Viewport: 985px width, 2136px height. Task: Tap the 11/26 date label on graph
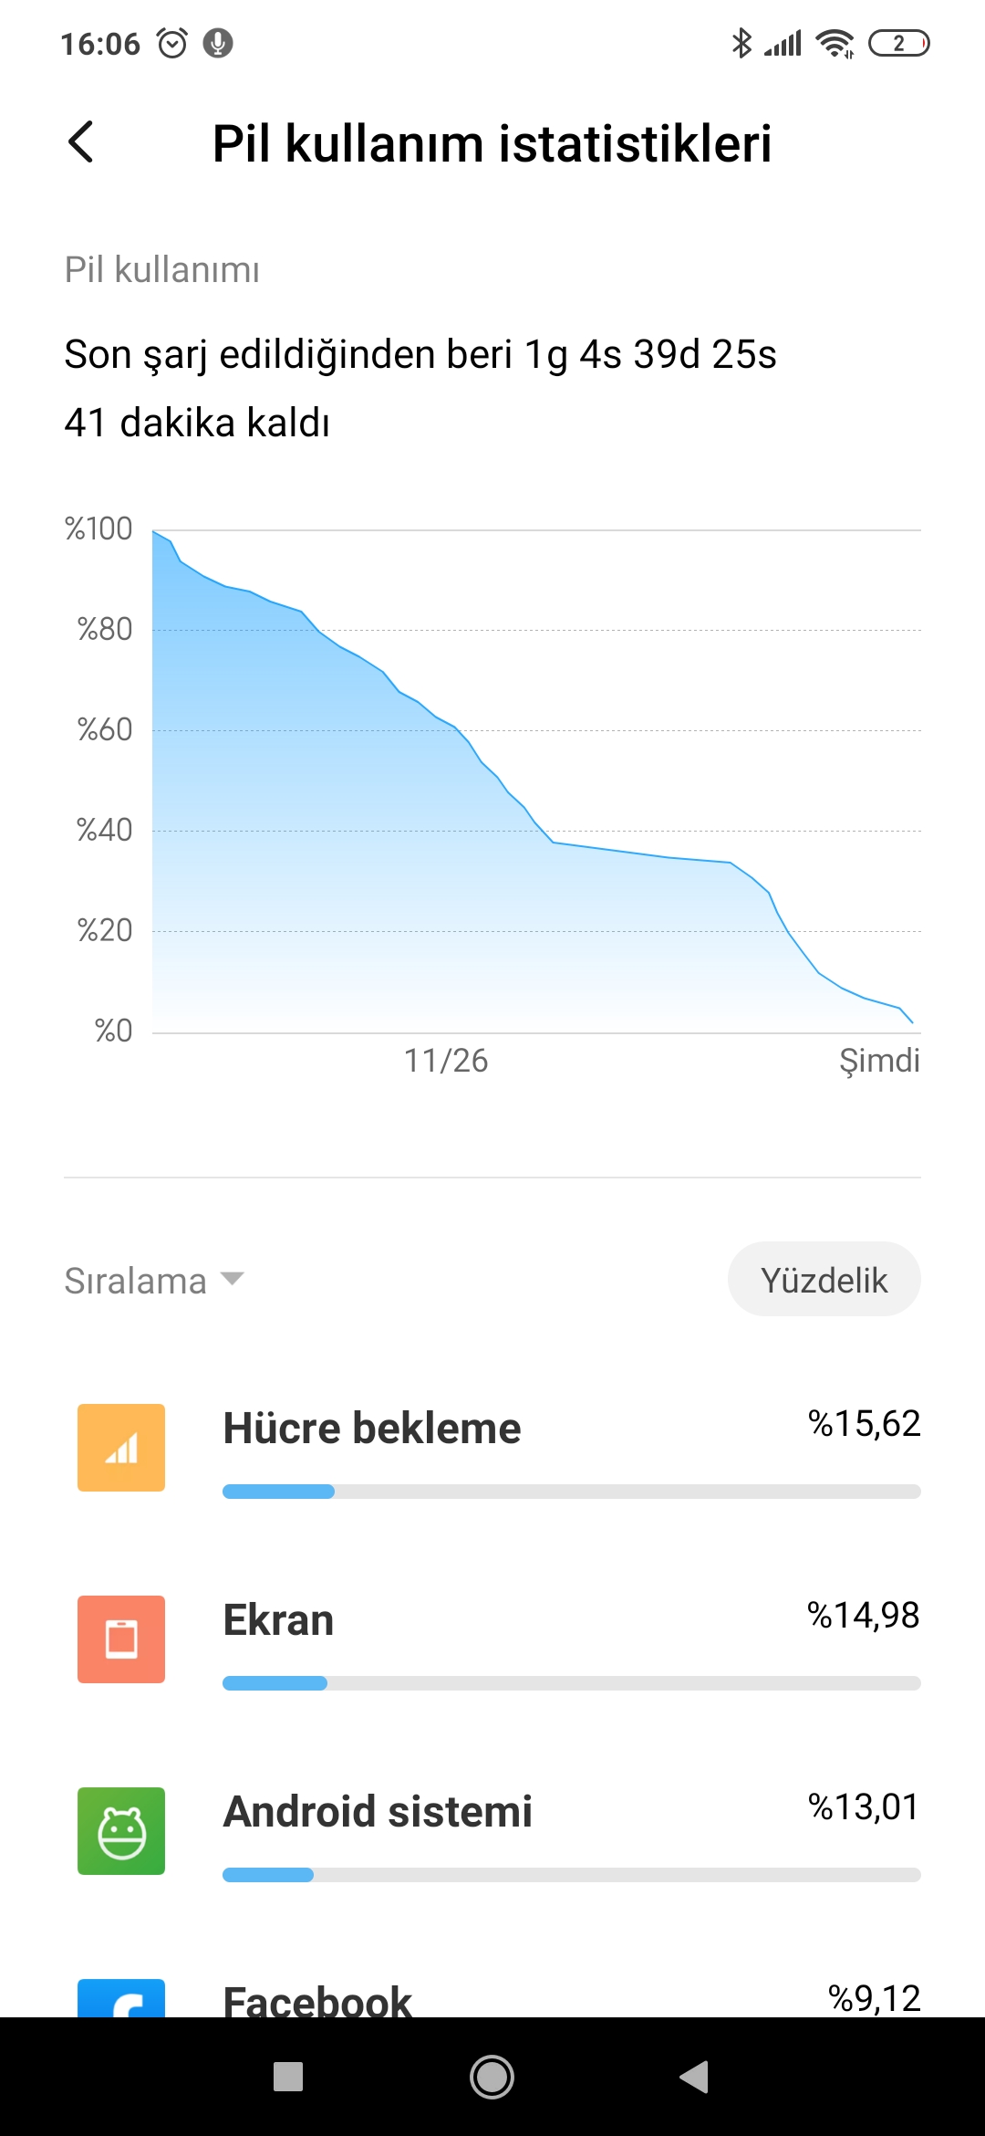446,1061
